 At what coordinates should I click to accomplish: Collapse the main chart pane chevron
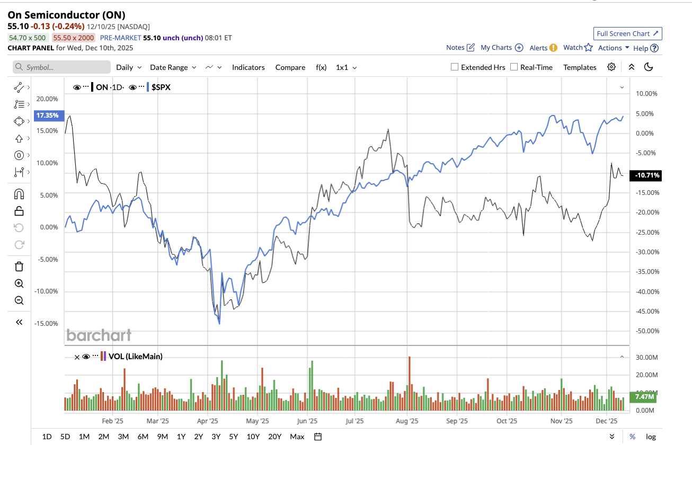click(x=622, y=87)
